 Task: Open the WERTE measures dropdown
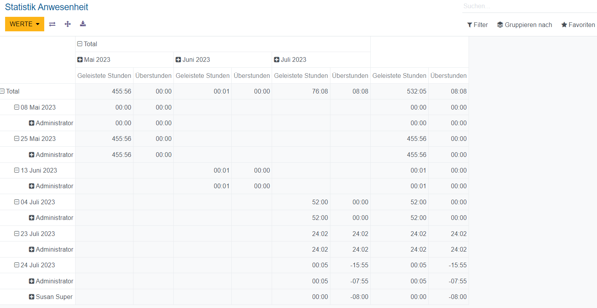(x=24, y=24)
